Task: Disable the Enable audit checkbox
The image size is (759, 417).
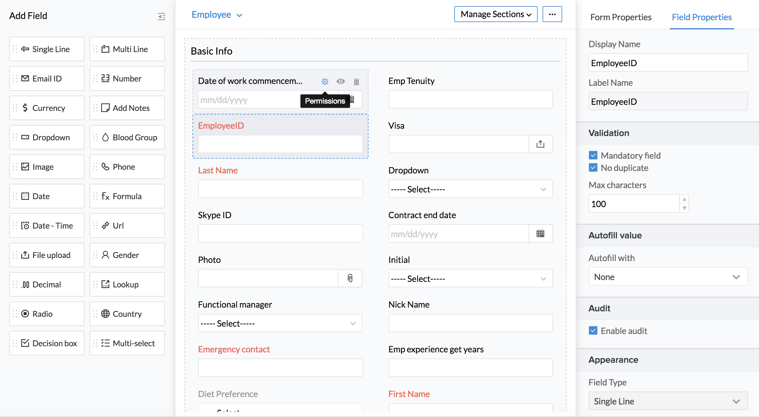Action: [x=593, y=331]
